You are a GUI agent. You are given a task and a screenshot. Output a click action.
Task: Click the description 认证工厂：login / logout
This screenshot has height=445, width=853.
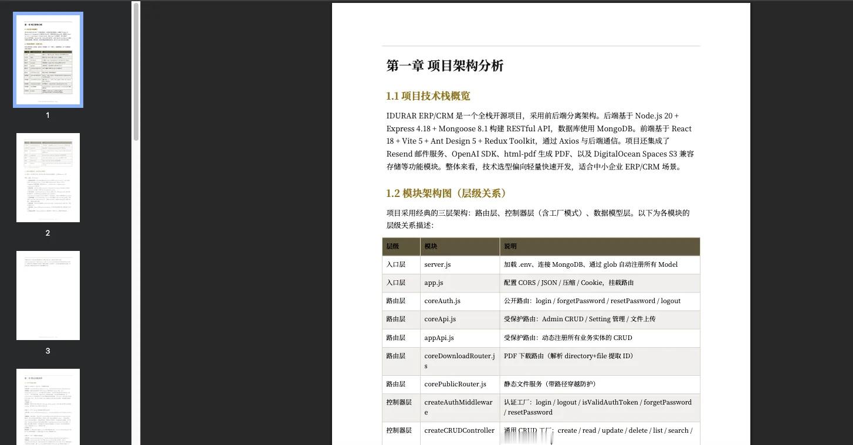point(598,407)
